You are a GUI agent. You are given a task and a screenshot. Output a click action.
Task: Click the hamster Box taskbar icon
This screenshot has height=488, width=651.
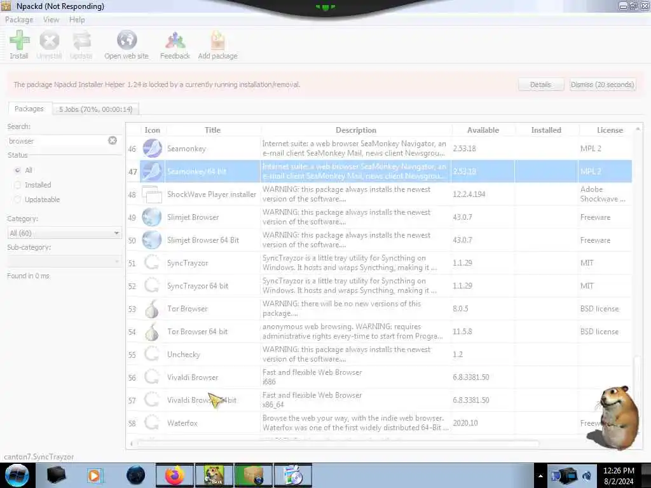(x=214, y=475)
